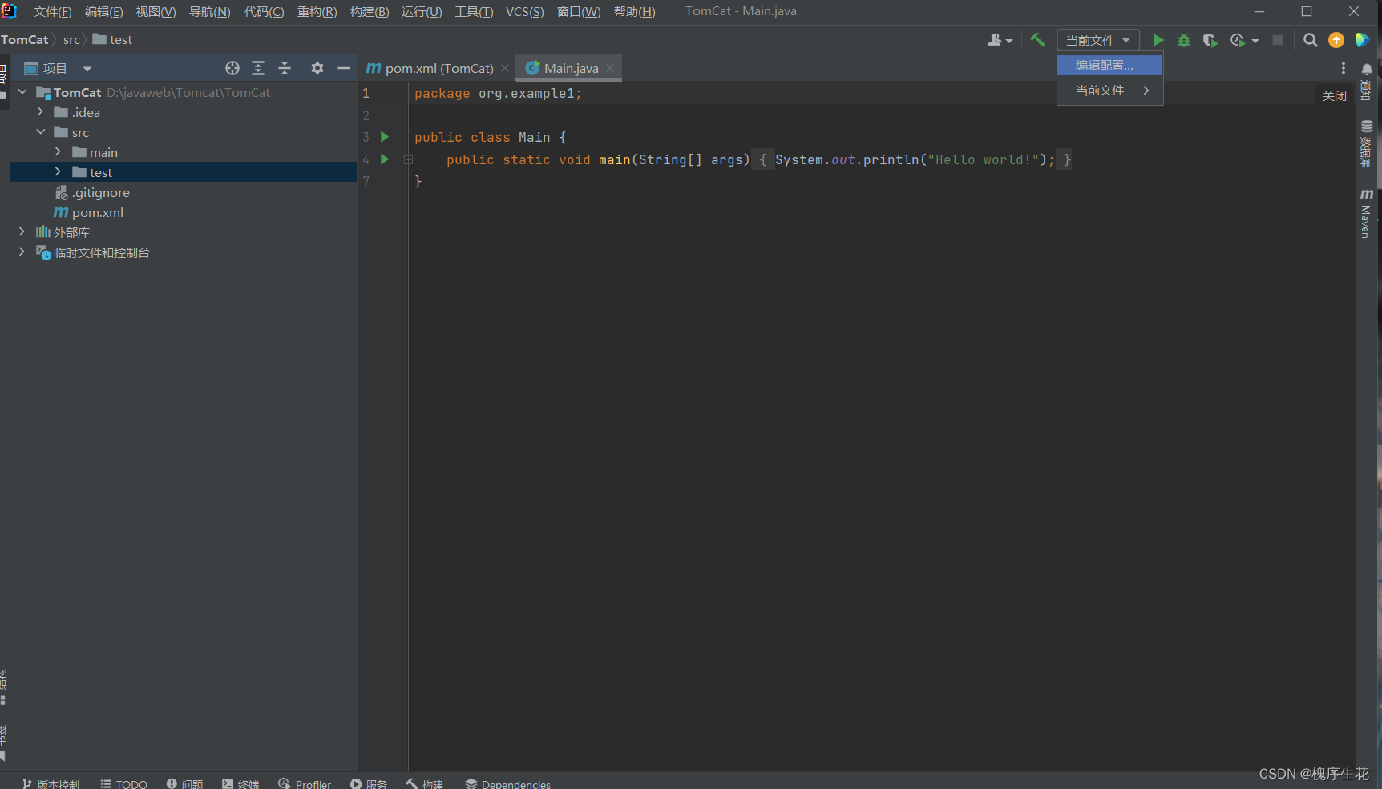Open project panel settings gear
Viewport: 1382px width, 789px height.
[x=317, y=68]
